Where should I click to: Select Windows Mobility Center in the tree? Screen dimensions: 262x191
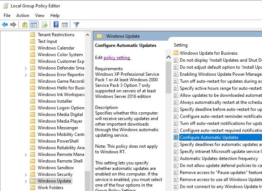(61, 134)
